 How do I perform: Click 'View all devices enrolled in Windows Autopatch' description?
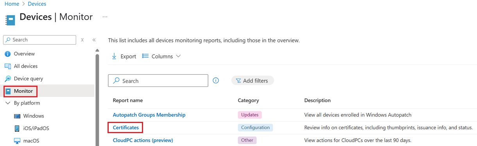(358, 115)
